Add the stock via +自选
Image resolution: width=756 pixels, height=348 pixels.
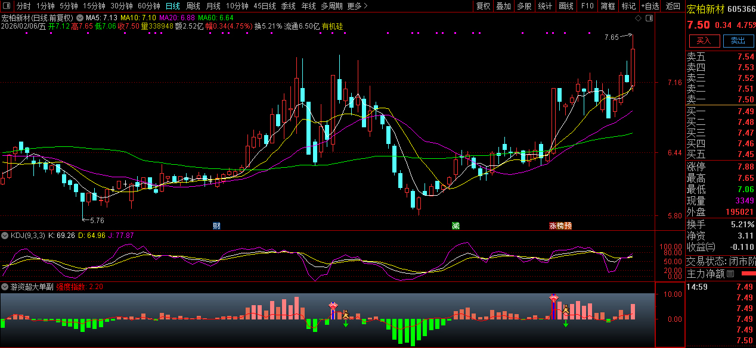tap(650, 6)
